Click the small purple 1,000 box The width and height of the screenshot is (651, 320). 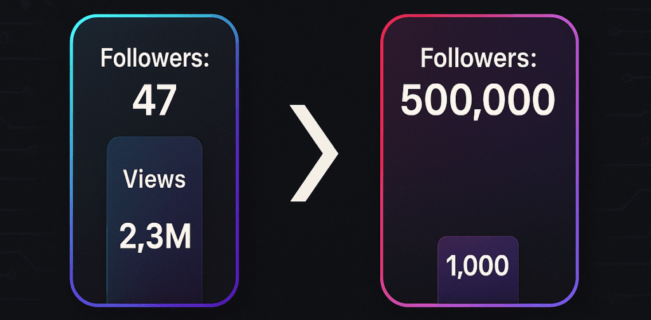(x=478, y=270)
